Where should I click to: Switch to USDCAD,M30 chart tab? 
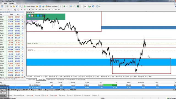coord(71,79)
